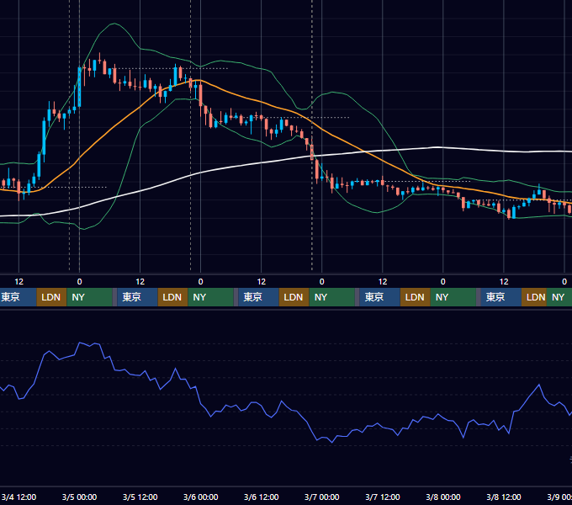
Task: Click the 東京 session block above 3/4 12:00
Action: pos(19,297)
